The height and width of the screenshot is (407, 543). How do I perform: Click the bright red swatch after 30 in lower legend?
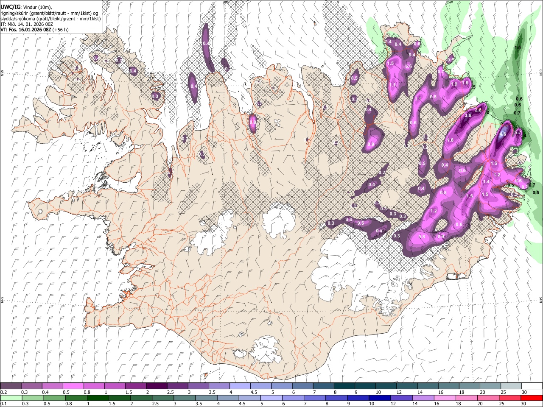pos(532,398)
